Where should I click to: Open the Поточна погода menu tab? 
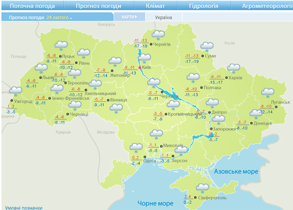coord(32,6)
